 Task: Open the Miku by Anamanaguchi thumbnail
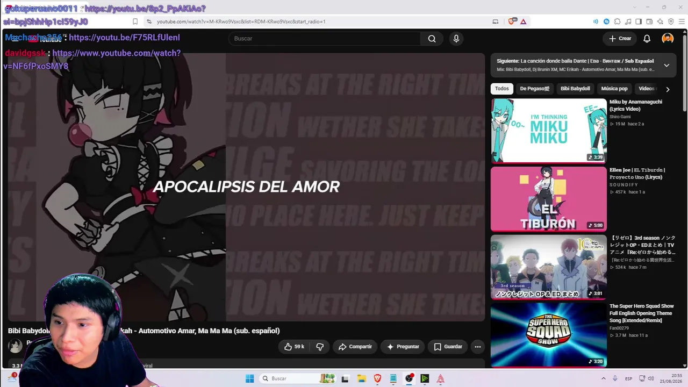click(x=549, y=131)
